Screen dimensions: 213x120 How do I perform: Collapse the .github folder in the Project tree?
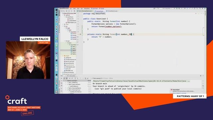[63, 15]
